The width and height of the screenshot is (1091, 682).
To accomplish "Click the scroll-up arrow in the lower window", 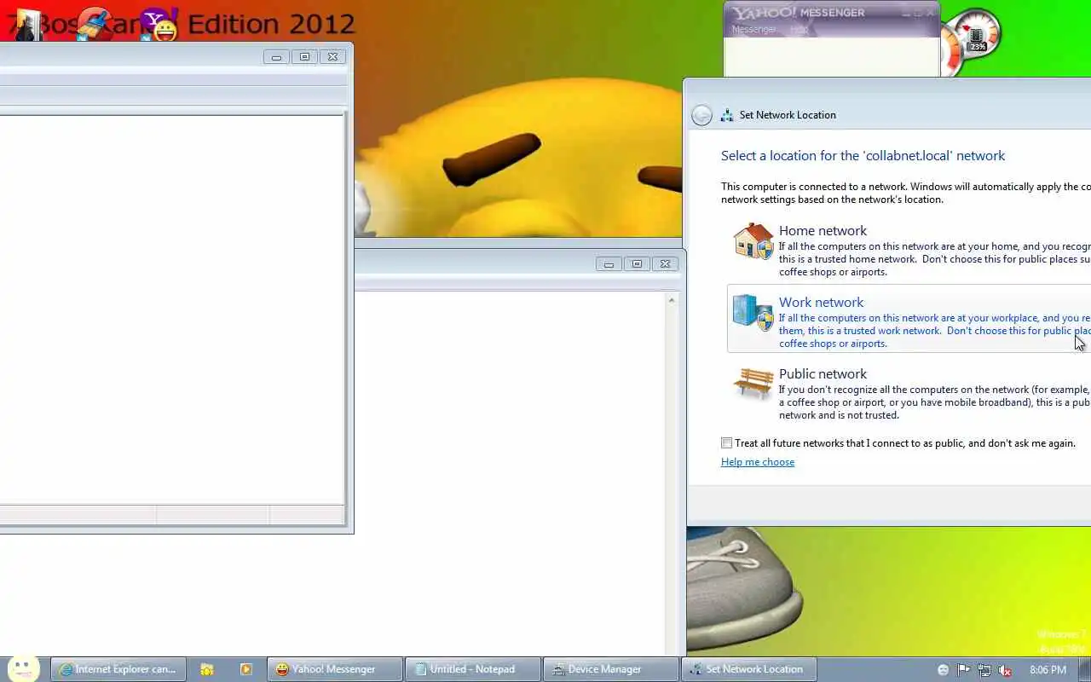I will (672, 300).
